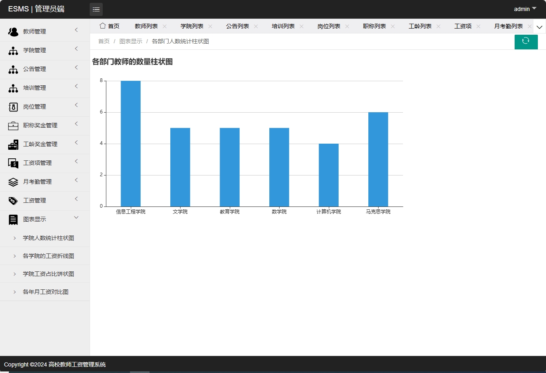The image size is (546, 373).
Task: Open the 公告管理 announcement management icon
Action: click(x=13, y=69)
